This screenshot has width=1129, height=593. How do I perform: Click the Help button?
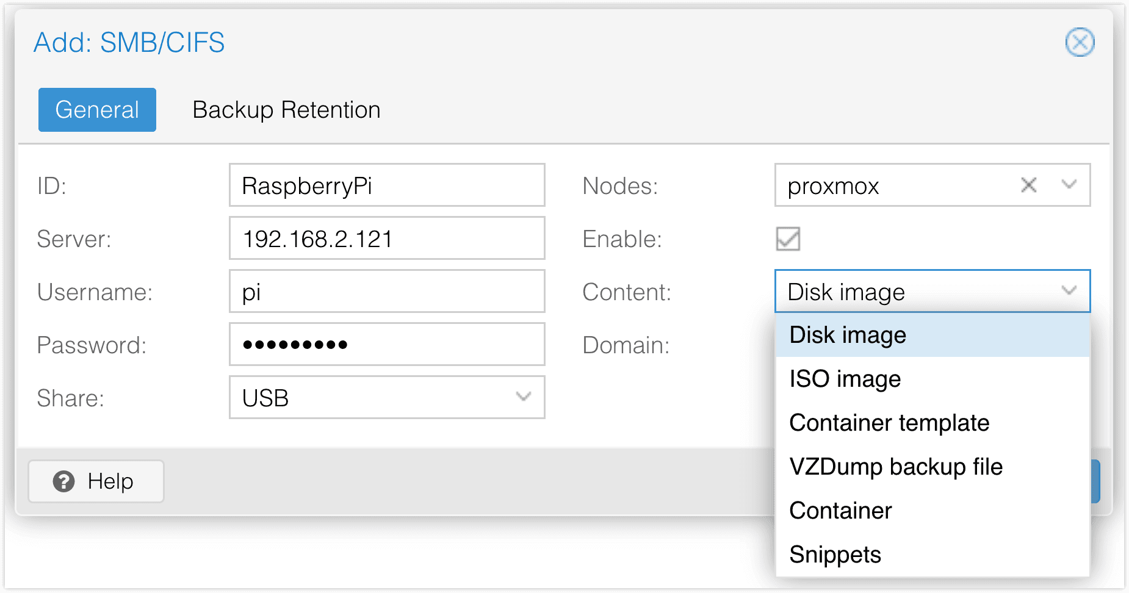(x=96, y=481)
